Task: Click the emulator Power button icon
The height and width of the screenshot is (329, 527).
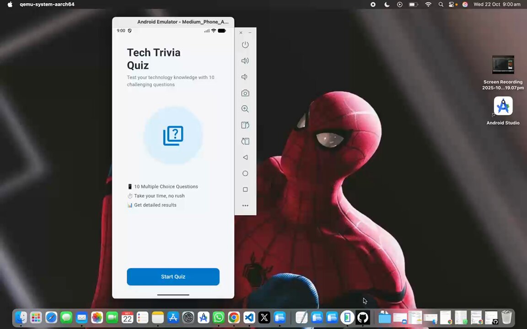Action: click(x=245, y=45)
